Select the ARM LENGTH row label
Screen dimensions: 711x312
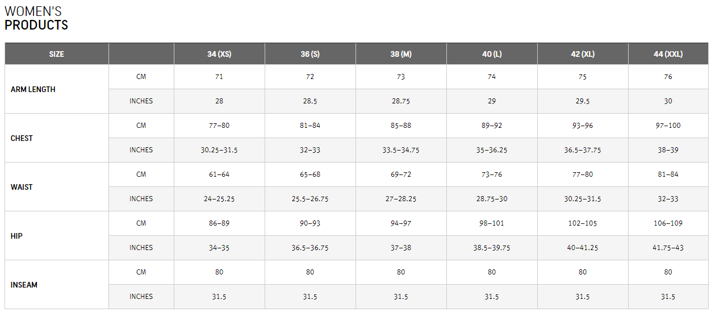click(33, 89)
